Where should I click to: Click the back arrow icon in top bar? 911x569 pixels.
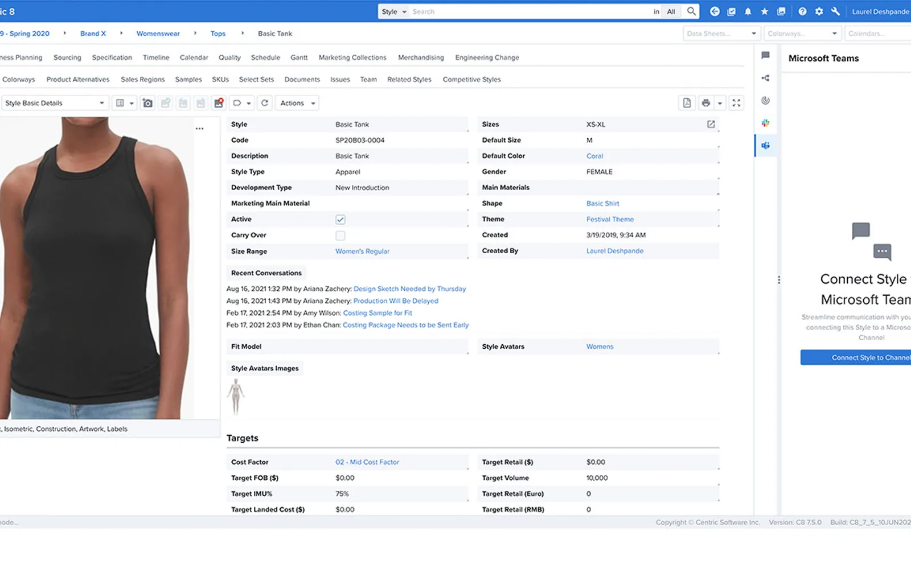point(715,11)
